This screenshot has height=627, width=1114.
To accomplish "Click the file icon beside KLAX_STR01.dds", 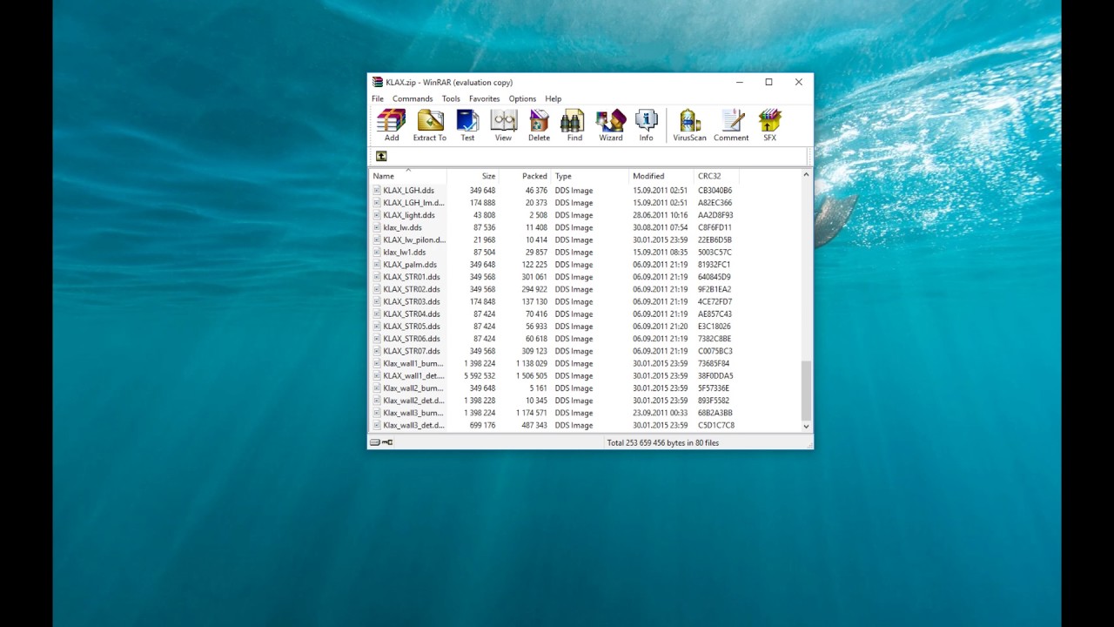I will [x=377, y=277].
